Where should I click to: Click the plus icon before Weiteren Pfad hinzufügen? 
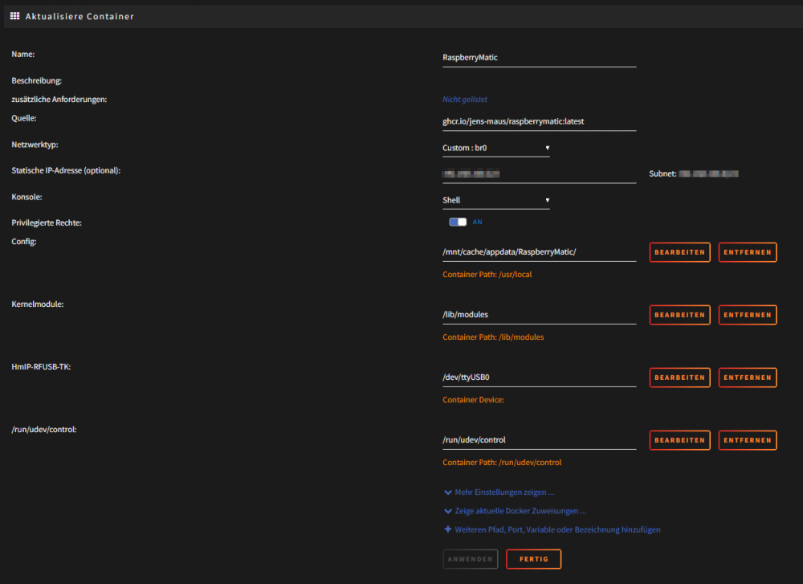(447, 529)
